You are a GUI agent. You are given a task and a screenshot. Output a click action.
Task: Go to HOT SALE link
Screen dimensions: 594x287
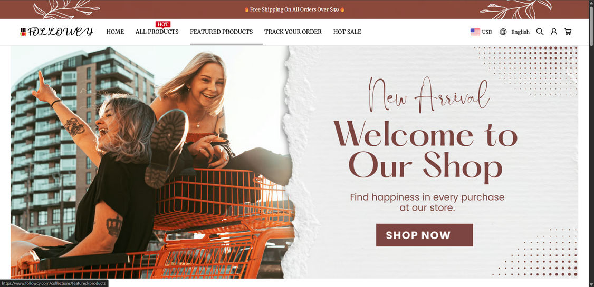coord(348,32)
